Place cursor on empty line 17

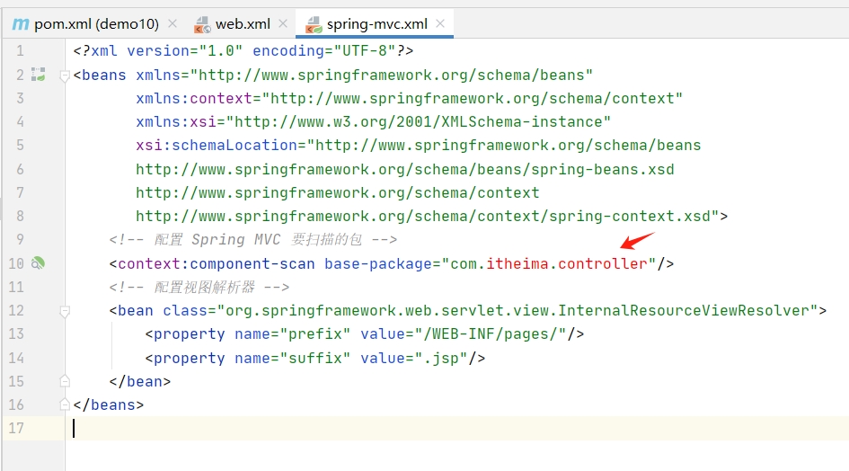pos(359,429)
